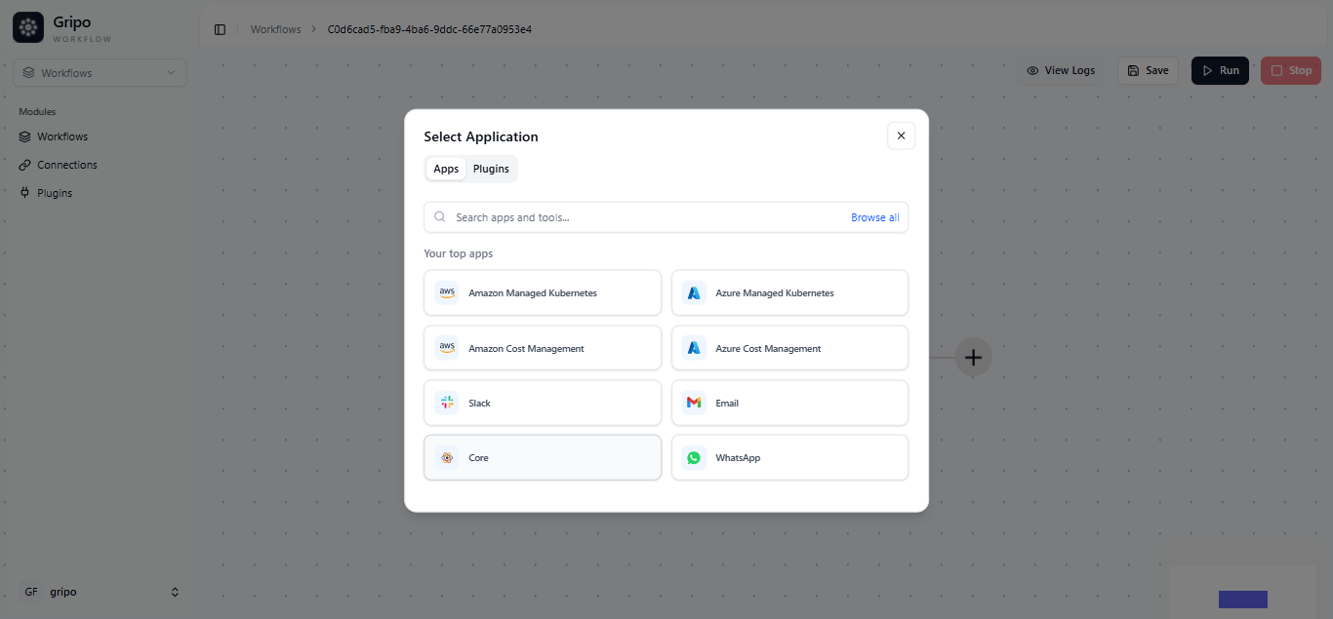Switch to the Apps tab
The width and height of the screenshot is (1333, 619).
tap(446, 169)
